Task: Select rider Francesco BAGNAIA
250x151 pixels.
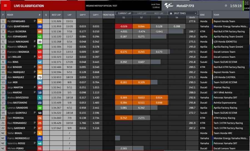Action: click(x=18, y=52)
